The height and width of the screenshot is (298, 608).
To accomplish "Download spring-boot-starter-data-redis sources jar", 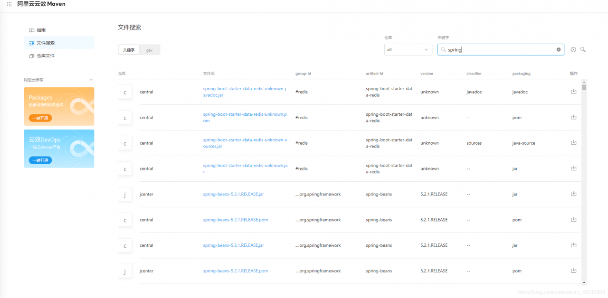I will (573, 143).
